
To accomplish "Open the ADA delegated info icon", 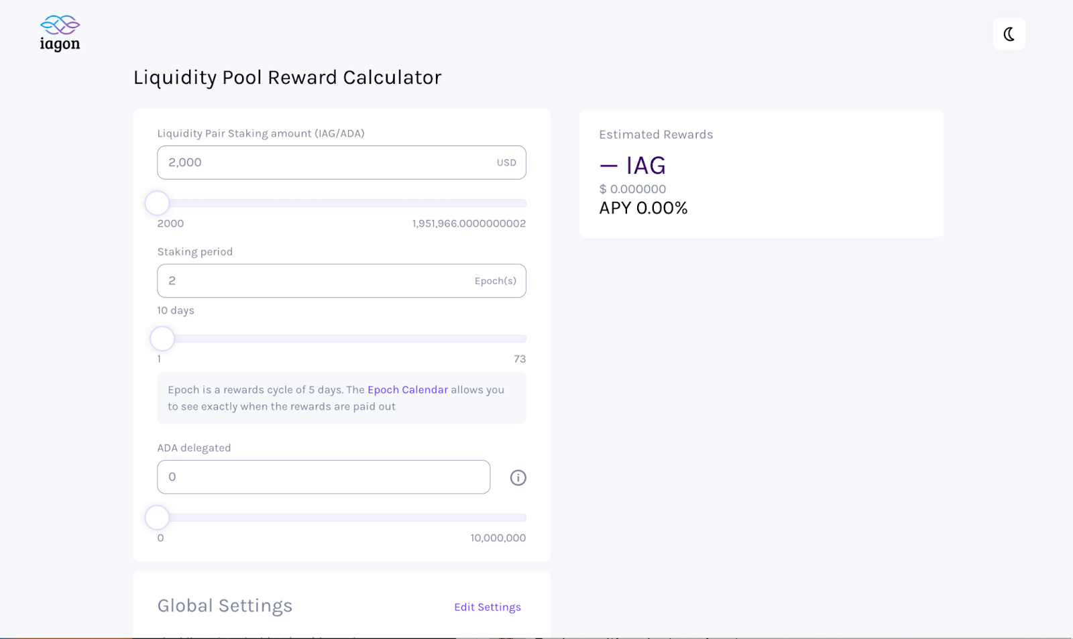I will 518,477.
